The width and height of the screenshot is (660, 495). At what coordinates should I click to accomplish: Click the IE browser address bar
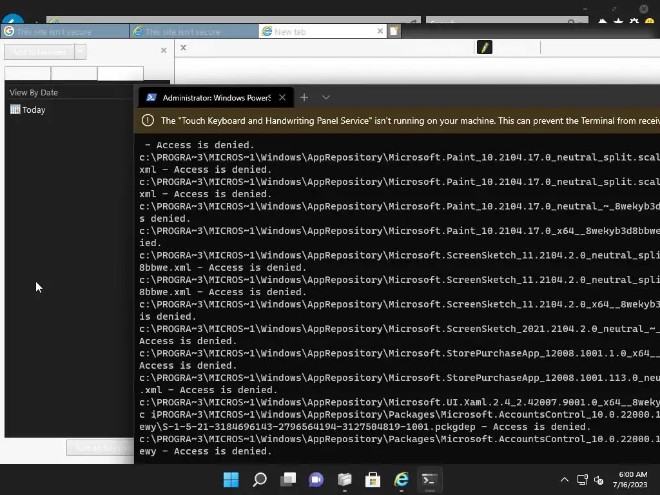233,20
